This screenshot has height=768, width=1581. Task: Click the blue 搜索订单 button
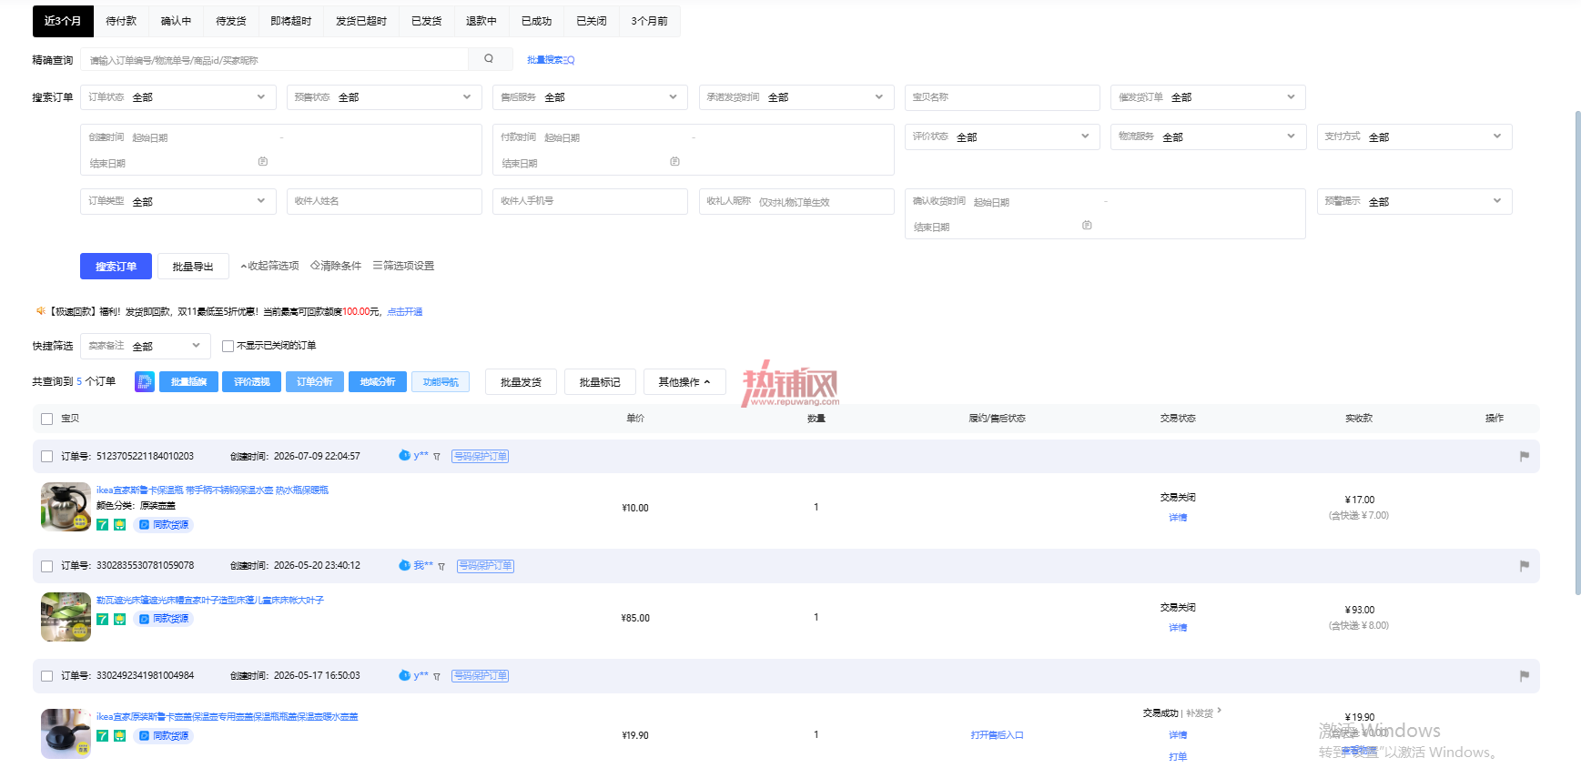116,267
